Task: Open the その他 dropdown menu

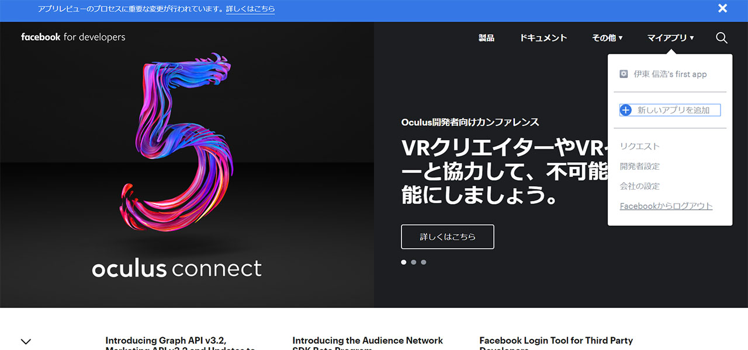Action: [607, 38]
